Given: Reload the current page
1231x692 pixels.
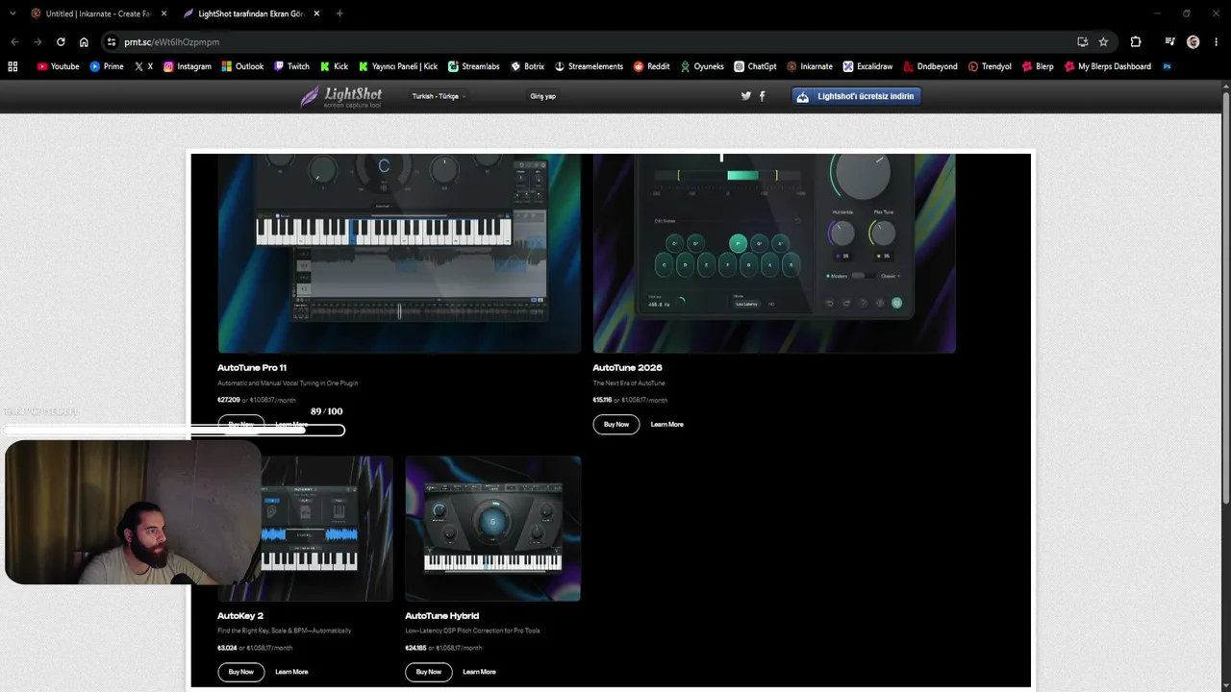Looking at the screenshot, I should [61, 42].
